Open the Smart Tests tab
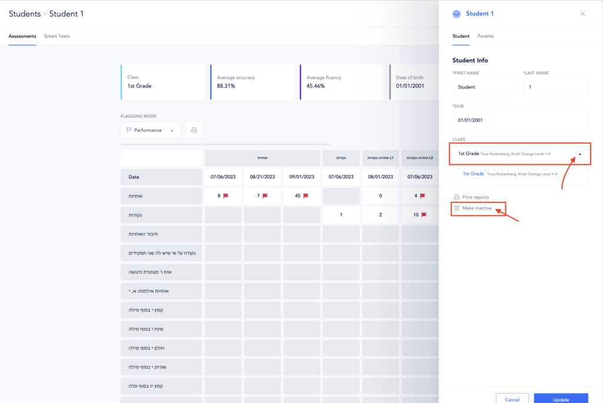The image size is (603, 403). click(x=57, y=36)
